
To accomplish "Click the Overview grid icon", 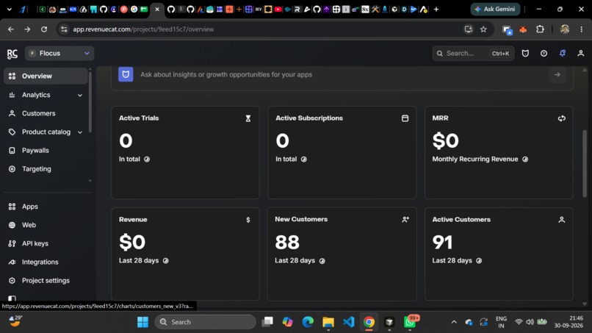I will (12, 76).
